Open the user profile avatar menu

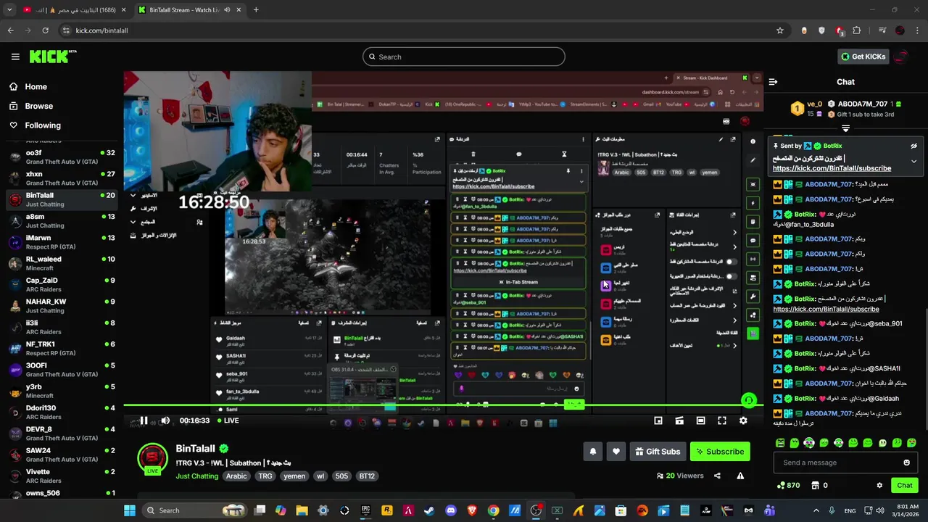[902, 57]
